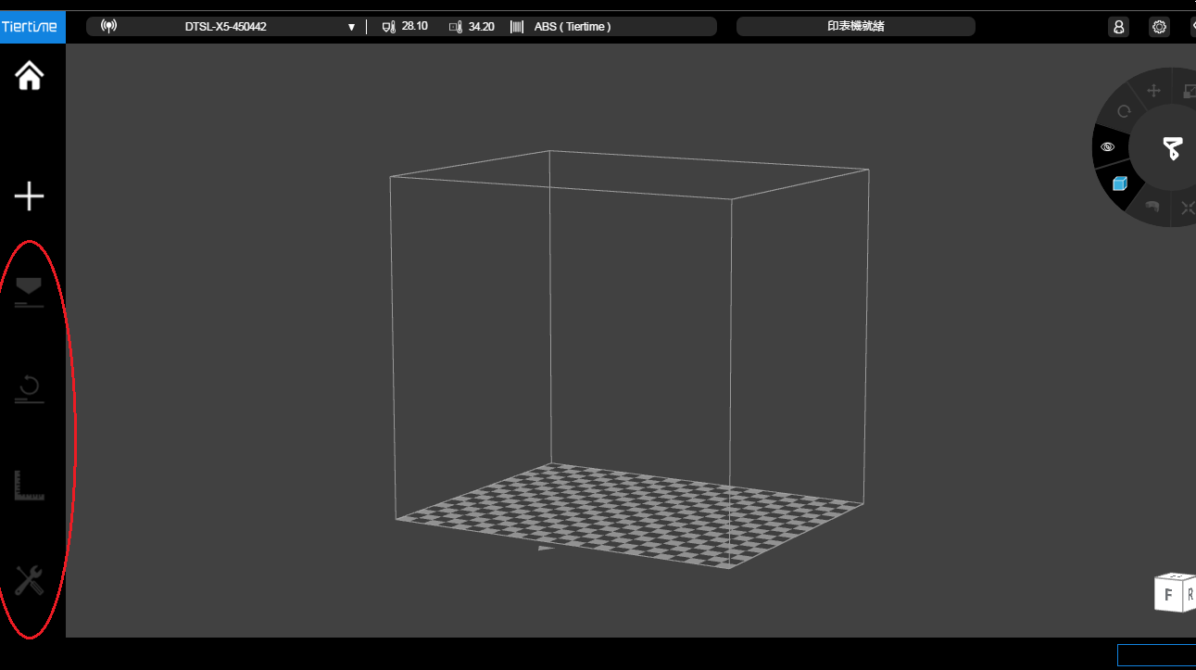The width and height of the screenshot is (1196, 670).
Task: Open the settings gear icon
Action: (1159, 27)
